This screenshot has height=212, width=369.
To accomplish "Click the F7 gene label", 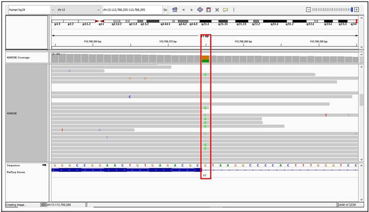I will 205,175.
